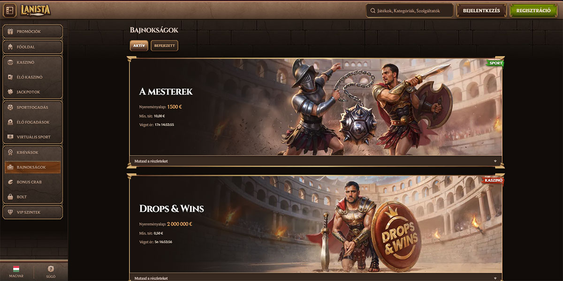Click the Súgó question mark icon
Viewport: 563px width, 281px height.
51,269
